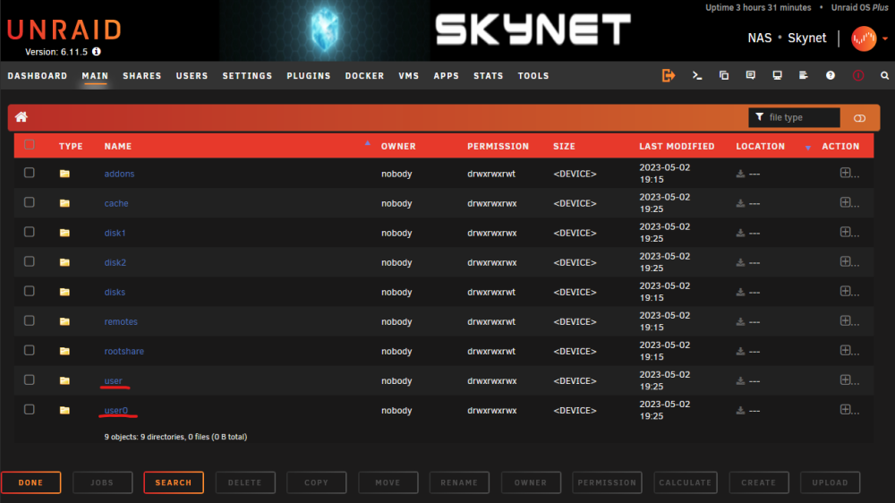
Task: Check the rootshare folder checkbox
Action: pyautogui.click(x=30, y=351)
